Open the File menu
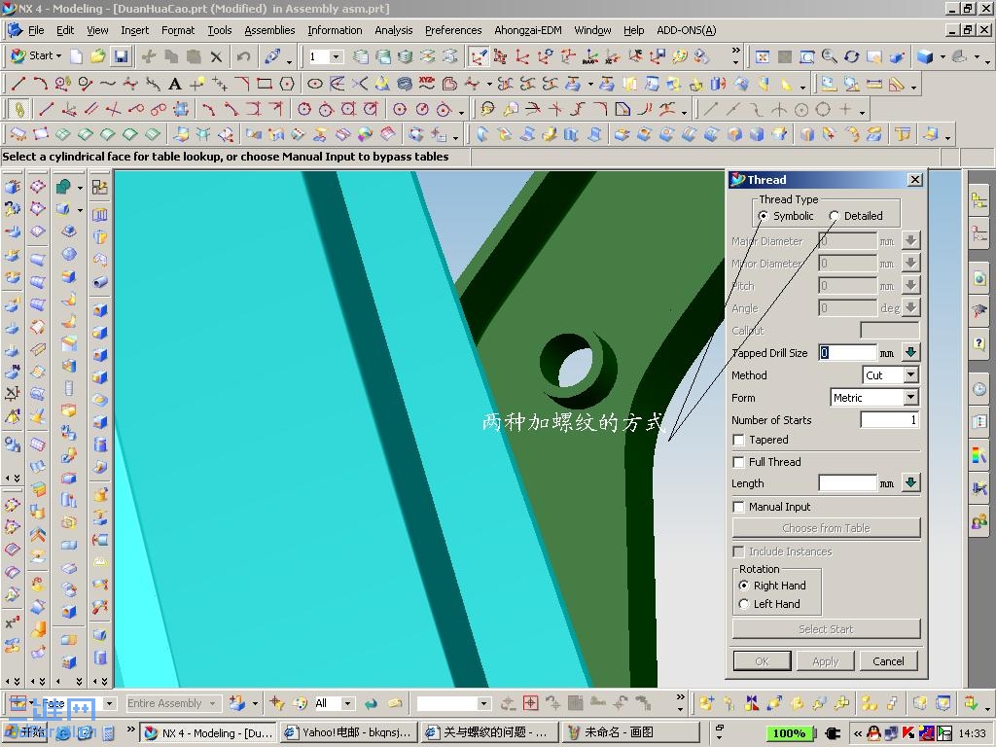 (x=36, y=30)
